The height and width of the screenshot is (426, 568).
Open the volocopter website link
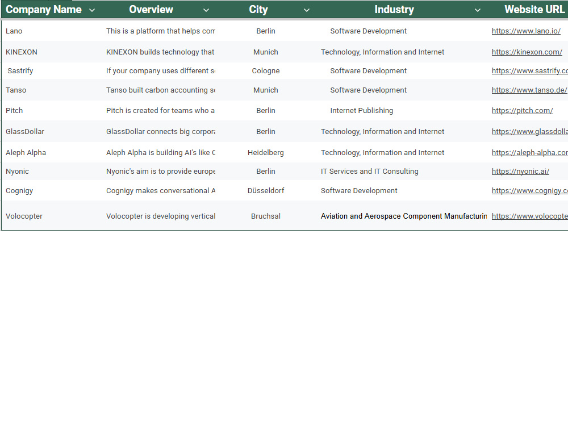pyautogui.click(x=529, y=216)
